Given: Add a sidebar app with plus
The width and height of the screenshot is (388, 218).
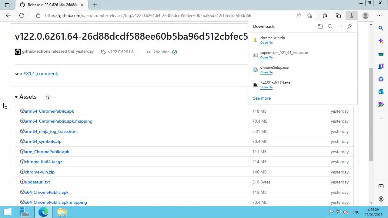Looking at the screenshot, I should pos(381,118).
